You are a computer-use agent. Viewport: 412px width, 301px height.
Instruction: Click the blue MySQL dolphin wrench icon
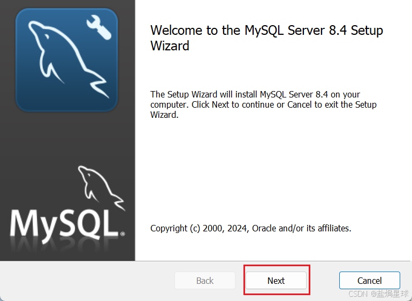67,60
